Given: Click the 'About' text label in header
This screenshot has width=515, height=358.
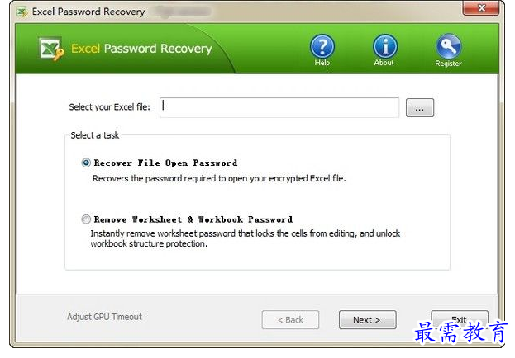Looking at the screenshot, I should [384, 63].
